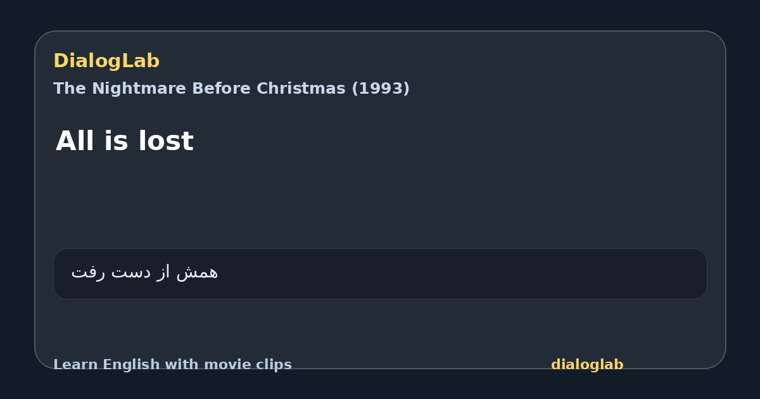
Task: Select the year (1993) in the movie title
Action: pyautogui.click(x=381, y=89)
